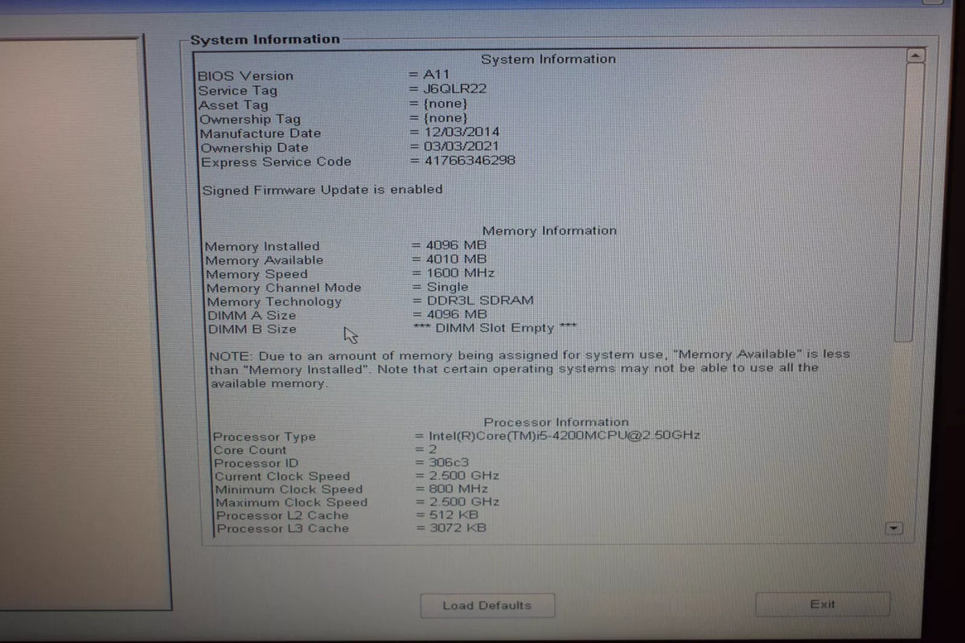Click the Processor L3 Cache 3072 KB value
Screen dimensions: 965x643
click(459, 528)
